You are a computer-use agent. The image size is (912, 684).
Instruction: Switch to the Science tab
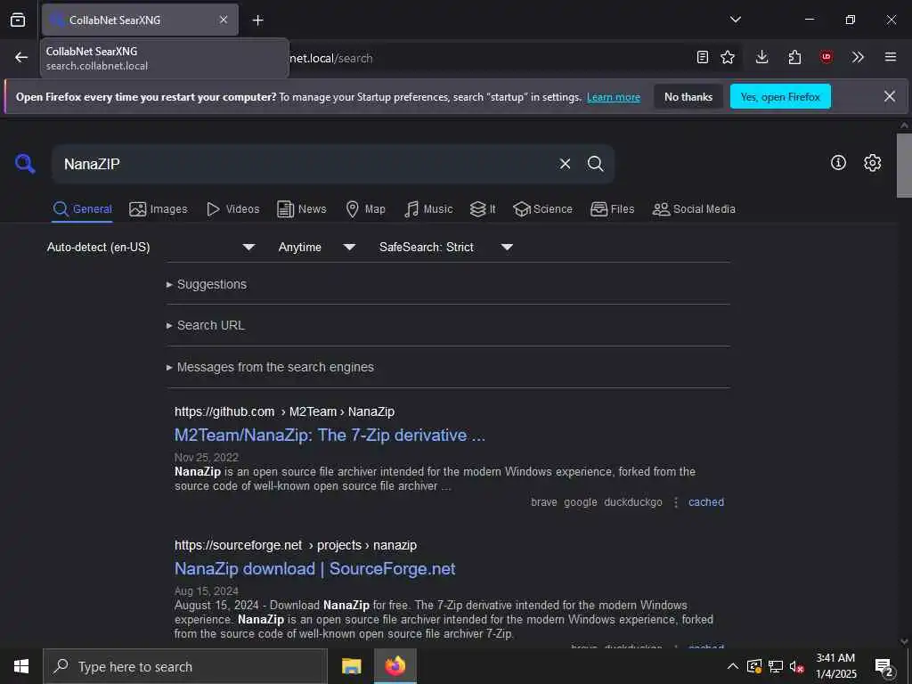[542, 208]
